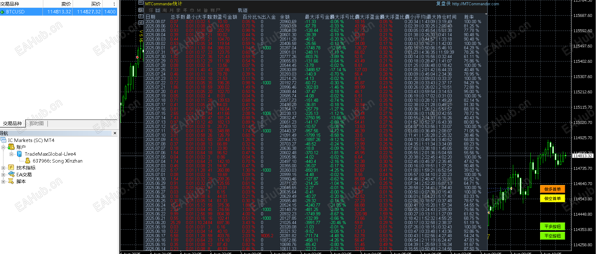Click the 脚本 scripts icon
This screenshot has width=596, height=254.
pos(11,181)
